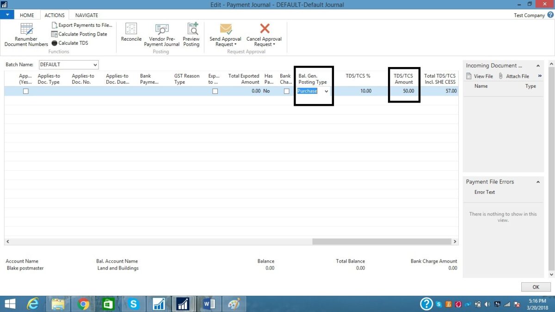Collapse the Incoming Document panel
555x312 pixels.
click(x=538, y=66)
